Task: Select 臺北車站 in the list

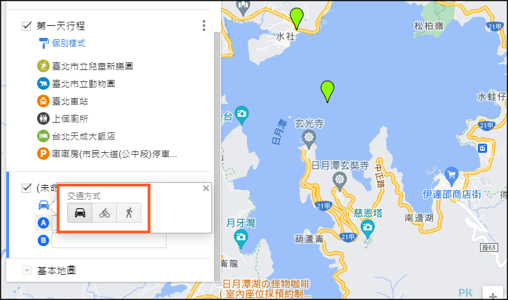Action: point(70,102)
